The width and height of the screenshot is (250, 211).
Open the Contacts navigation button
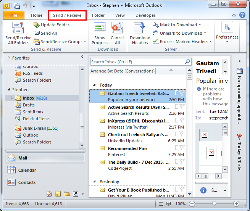tap(45, 182)
